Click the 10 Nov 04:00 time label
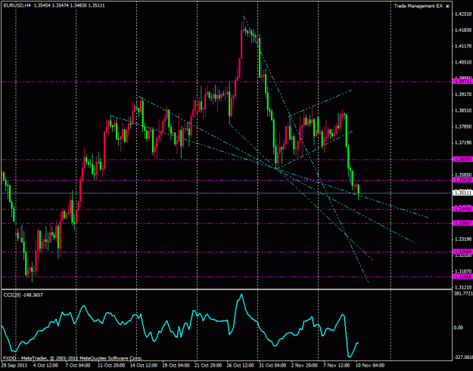The height and width of the screenshot is (371, 473). 370,366
